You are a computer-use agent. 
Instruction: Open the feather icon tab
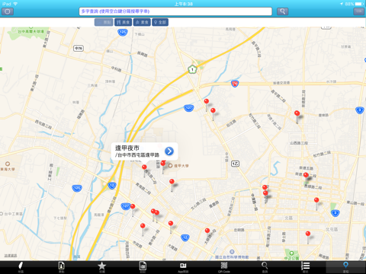(21, 267)
